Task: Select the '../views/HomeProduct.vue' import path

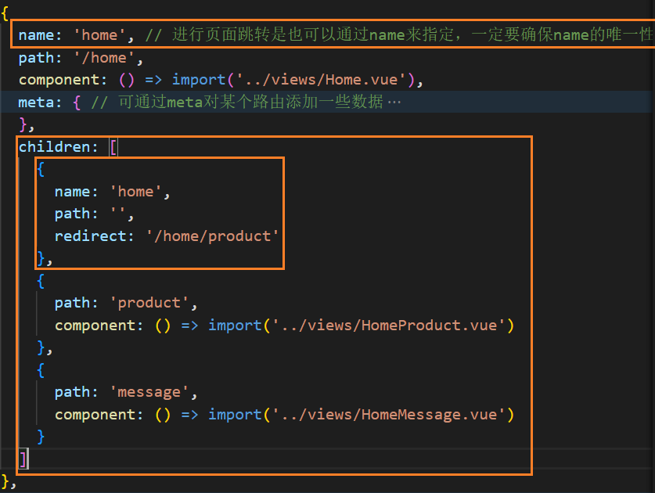Action: point(389,326)
